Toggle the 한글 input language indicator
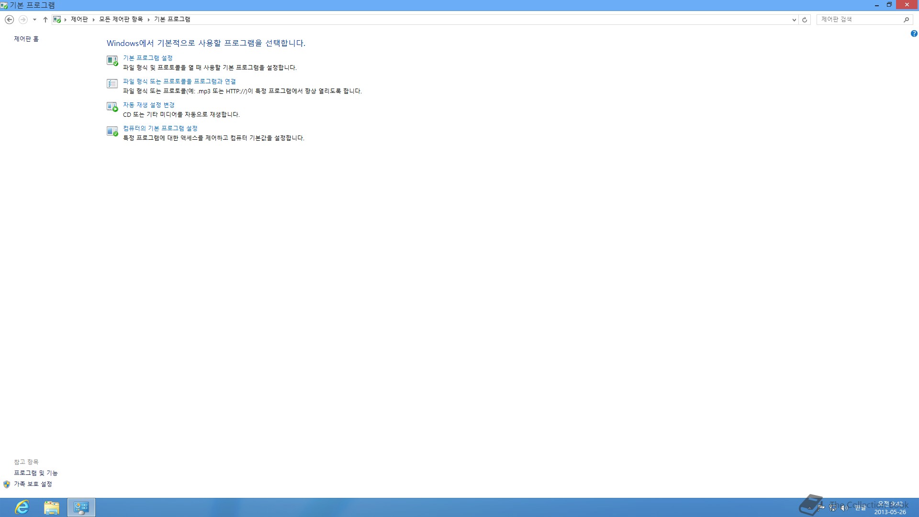This screenshot has height=517, width=919. (861, 507)
